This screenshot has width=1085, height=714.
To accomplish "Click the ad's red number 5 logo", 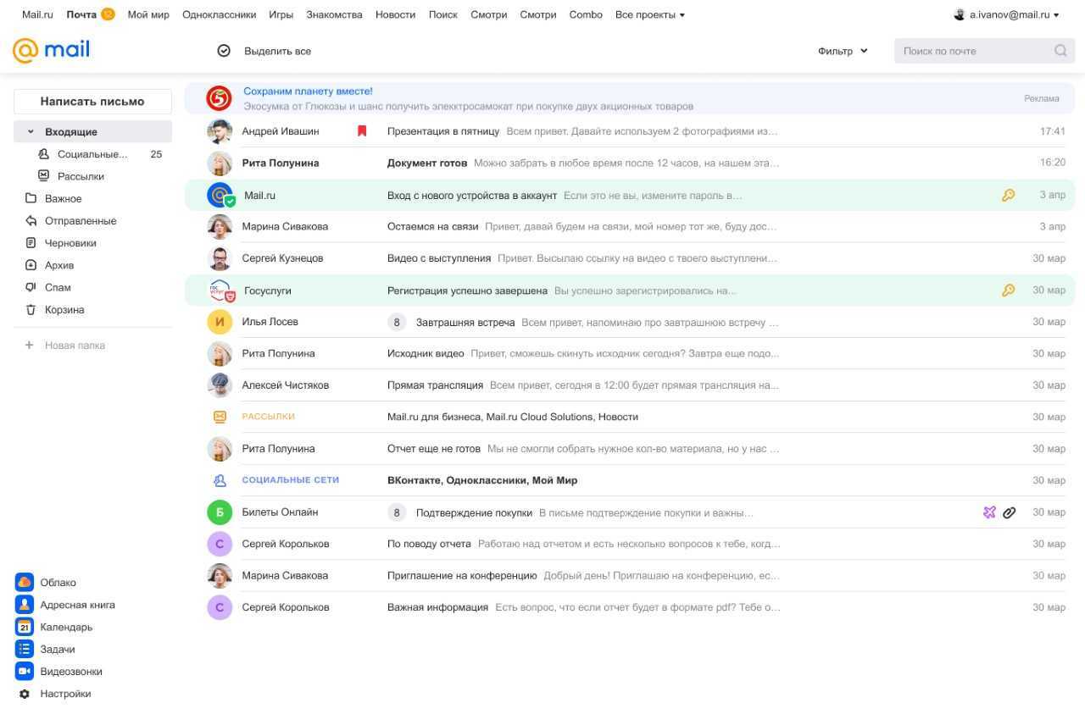I will [219, 98].
